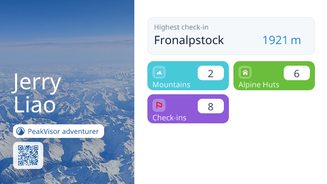Click the Mountains count of 2
Viewport: 327px width, 184px height.
(x=211, y=73)
